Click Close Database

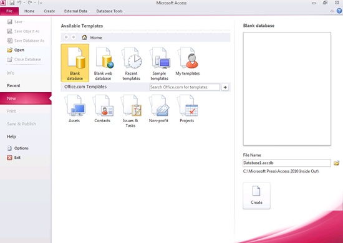24,59
